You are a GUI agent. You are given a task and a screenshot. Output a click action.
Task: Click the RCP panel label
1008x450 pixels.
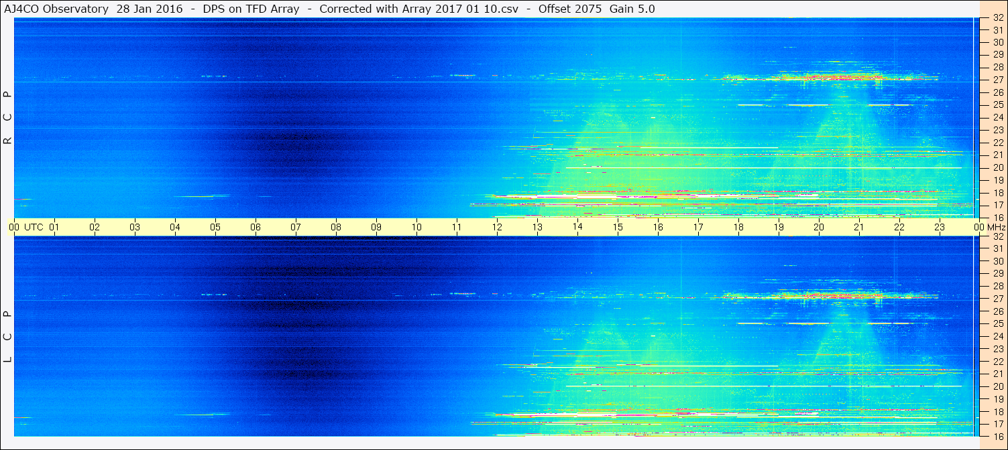pos(7,117)
